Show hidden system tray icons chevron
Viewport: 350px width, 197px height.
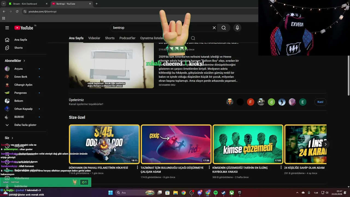(297, 193)
